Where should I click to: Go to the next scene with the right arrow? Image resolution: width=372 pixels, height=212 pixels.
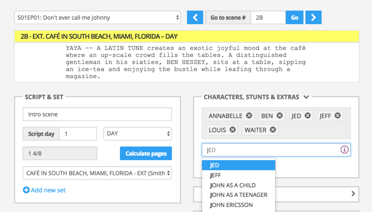point(313,17)
